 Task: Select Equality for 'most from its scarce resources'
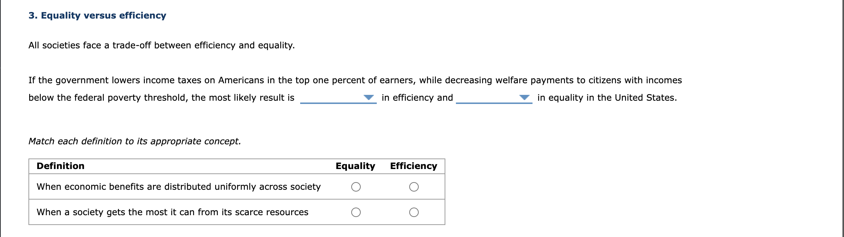356,212
